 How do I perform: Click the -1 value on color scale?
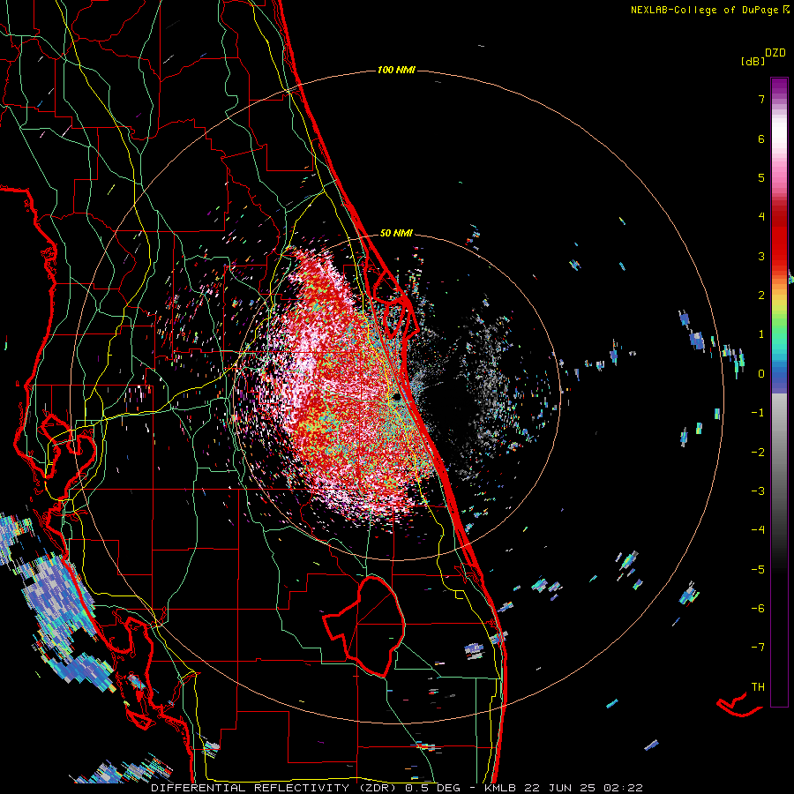(758, 413)
